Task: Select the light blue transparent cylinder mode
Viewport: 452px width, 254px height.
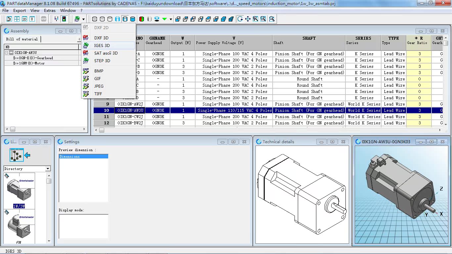Action: (x=117, y=19)
